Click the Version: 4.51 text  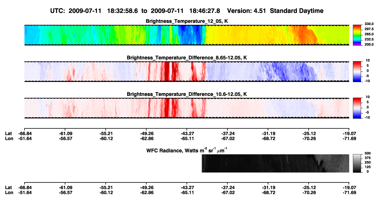click(x=247, y=11)
